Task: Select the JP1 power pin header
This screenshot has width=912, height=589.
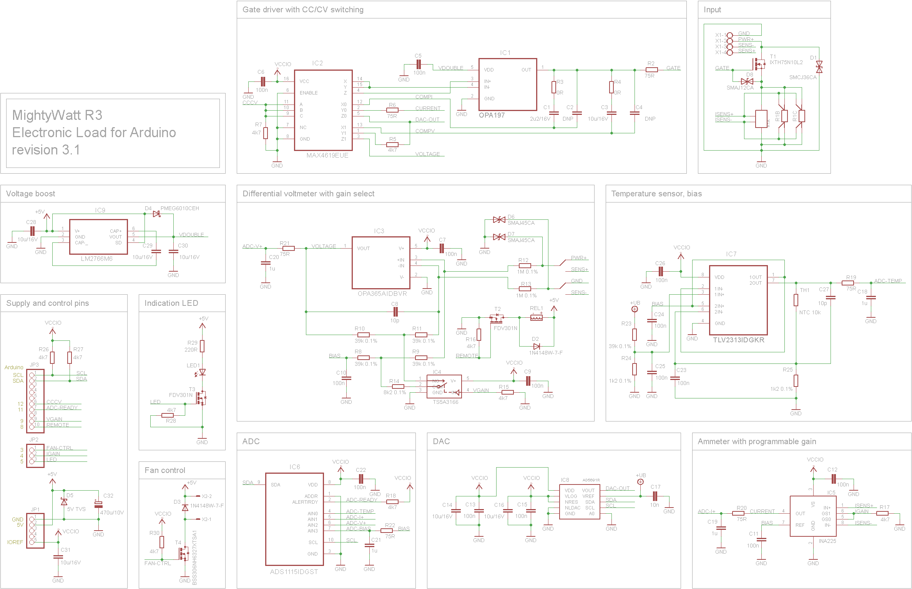Action: (35, 531)
